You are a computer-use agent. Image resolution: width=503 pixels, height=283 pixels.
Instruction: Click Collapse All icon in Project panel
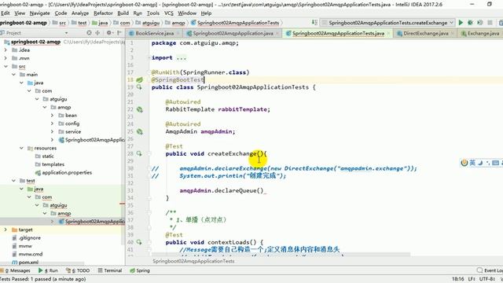click(x=97, y=33)
